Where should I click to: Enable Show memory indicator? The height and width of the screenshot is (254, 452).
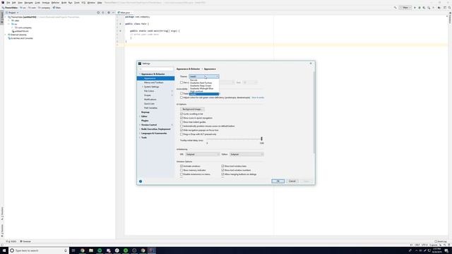point(182,170)
